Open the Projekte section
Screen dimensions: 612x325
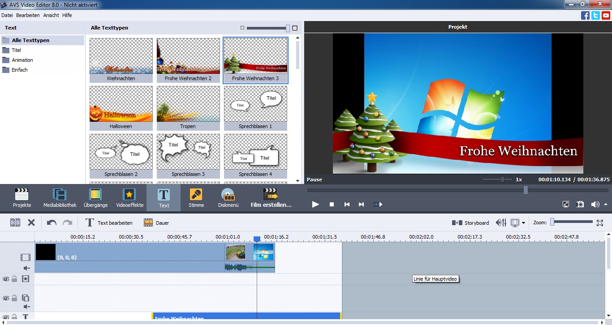point(22,198)
